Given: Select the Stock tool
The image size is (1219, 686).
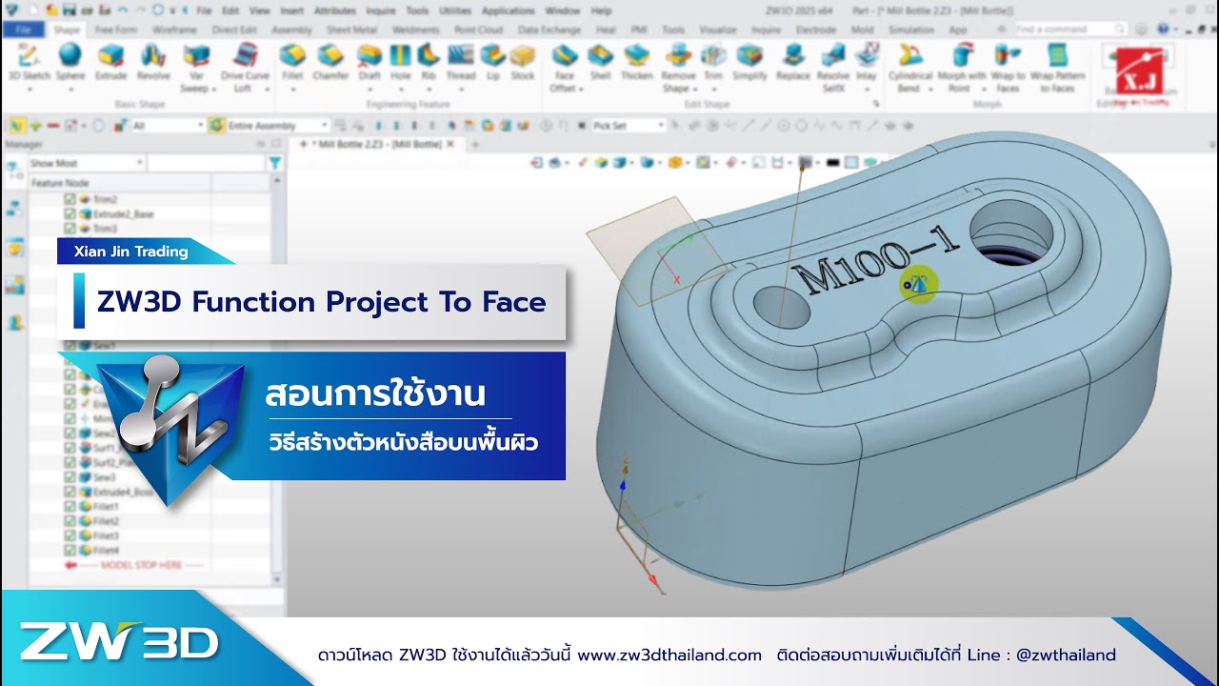Looking at the screenshot, I should [523, 62].
